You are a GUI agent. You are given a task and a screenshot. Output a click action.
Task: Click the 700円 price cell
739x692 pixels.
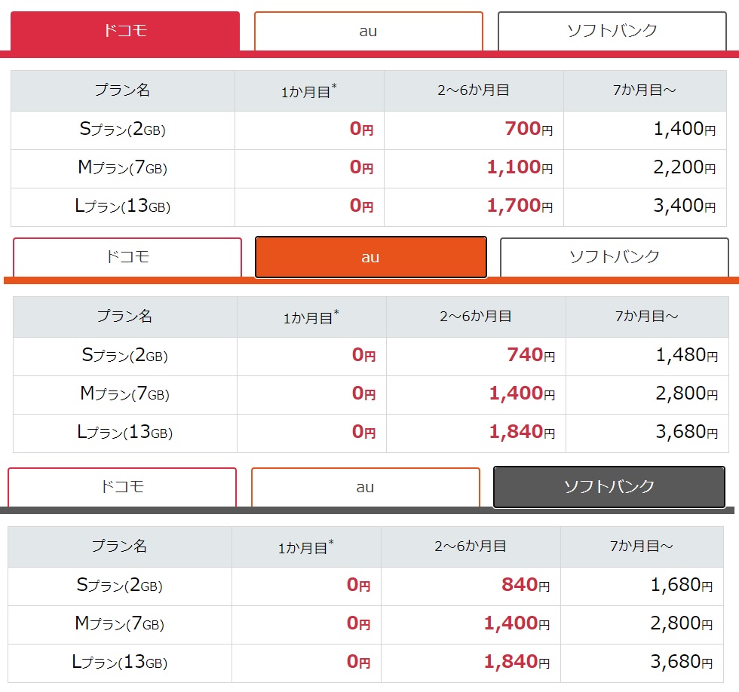tap(528, 130)
